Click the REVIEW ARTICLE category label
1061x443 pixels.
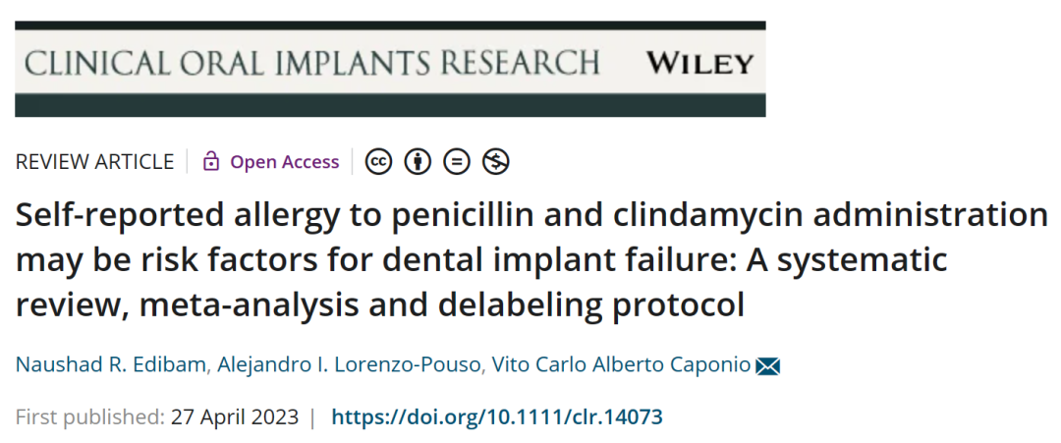point(94,162)
